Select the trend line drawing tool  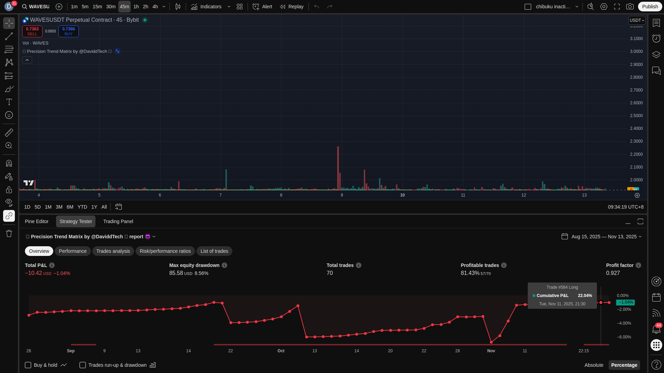coord(9,36)
